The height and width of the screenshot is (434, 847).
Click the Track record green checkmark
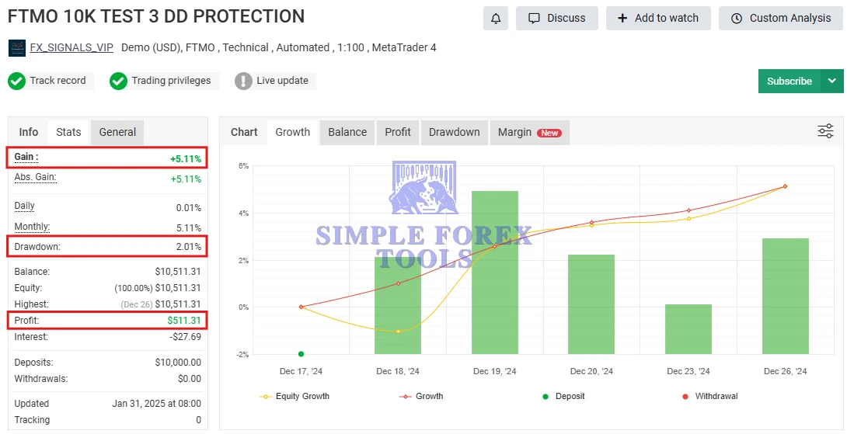[x=17, y=81]
